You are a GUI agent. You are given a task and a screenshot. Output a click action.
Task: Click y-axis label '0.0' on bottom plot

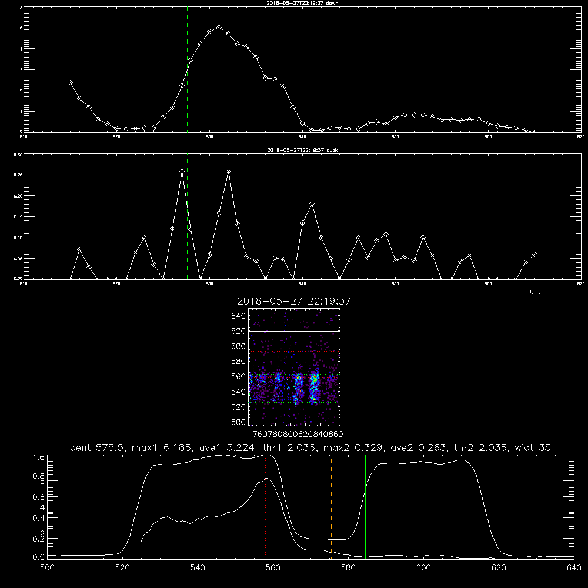coord(39,557)
